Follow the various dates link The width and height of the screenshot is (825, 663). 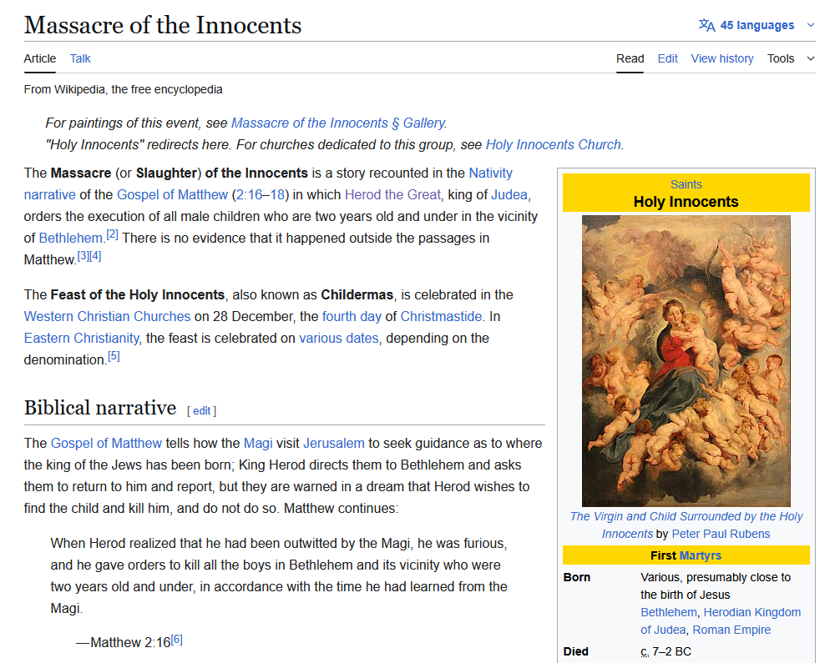click(x=339, y=338)
